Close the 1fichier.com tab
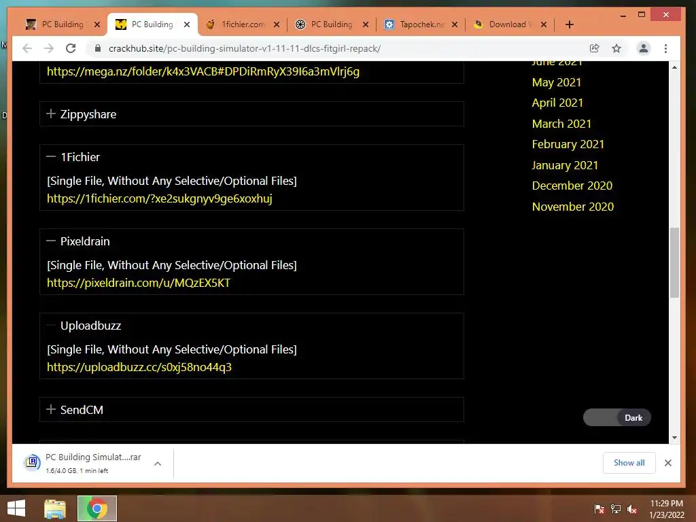This screenshot has height=522, width=696. [x=277, y=24]
